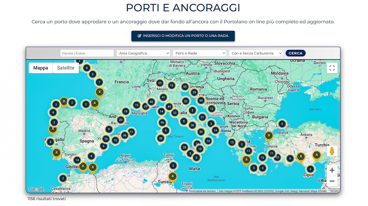Open the Area Geografica dropdown
The image size is (368, 206).
click(143, 53)
